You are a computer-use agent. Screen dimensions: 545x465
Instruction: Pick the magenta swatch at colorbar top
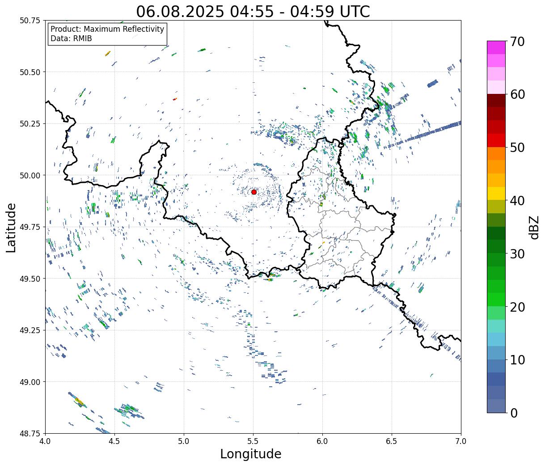click(x=496, y=47)
